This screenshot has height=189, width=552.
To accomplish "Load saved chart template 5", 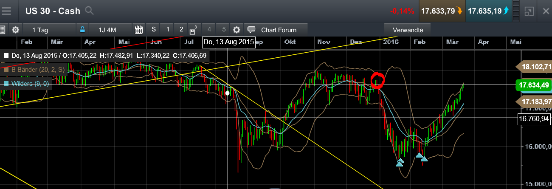I will tap(223, 30).
